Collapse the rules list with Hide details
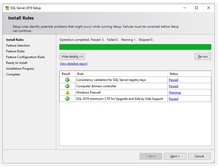218x168 pixels. [72, 56]
